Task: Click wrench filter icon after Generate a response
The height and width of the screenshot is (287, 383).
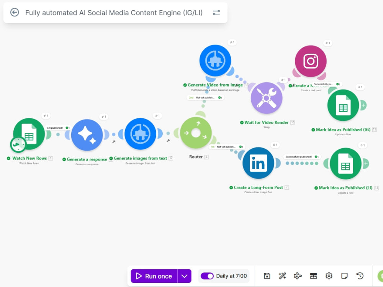Action: 114,141
